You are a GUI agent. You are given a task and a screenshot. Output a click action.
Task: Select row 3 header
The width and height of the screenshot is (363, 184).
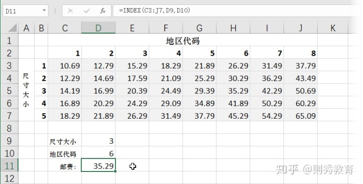click(x=10, y=65)
